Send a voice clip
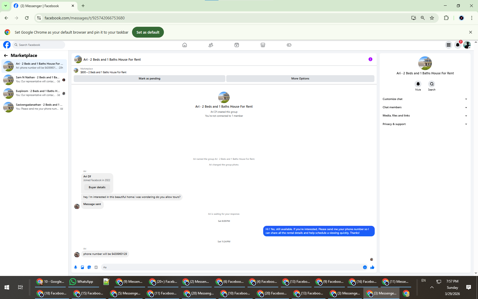478x299 pixels. pyautogui.click(x=76, y=267)
